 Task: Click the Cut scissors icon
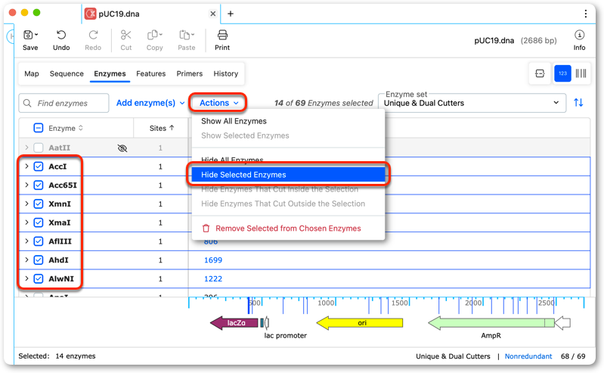[x=126, y=35]
